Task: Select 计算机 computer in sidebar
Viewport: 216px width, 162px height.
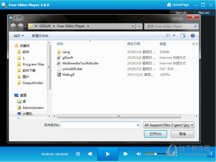Action: 28,114
